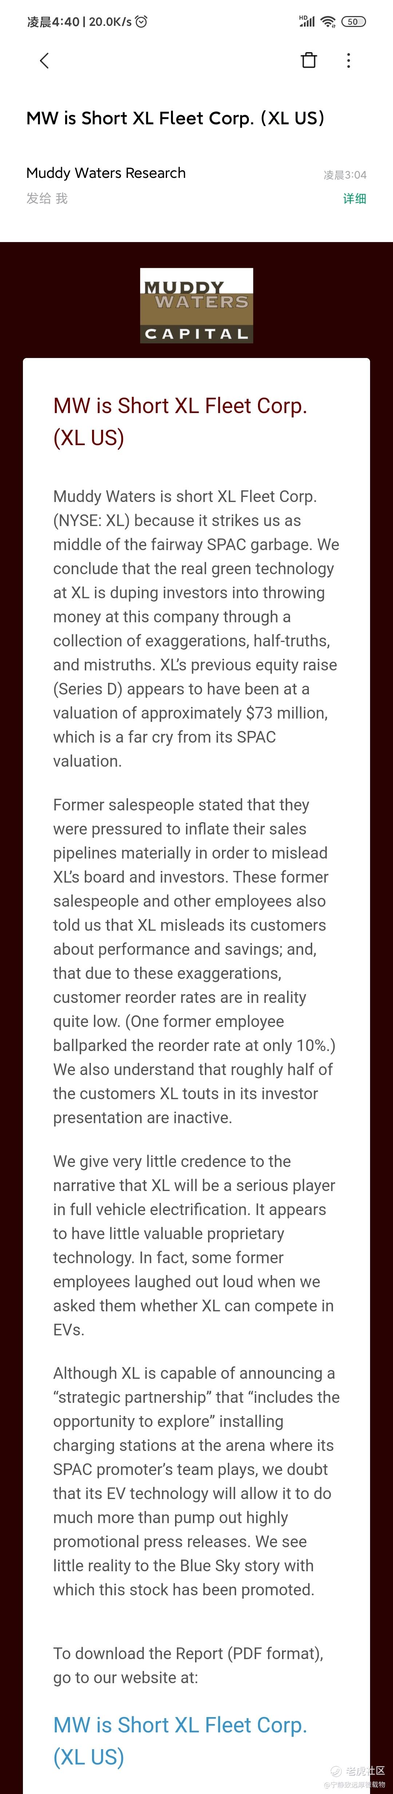Tap the dark red report heading
Viewport: 393px width, 1794px height.
pyautogui.click(x=179, y=421)
